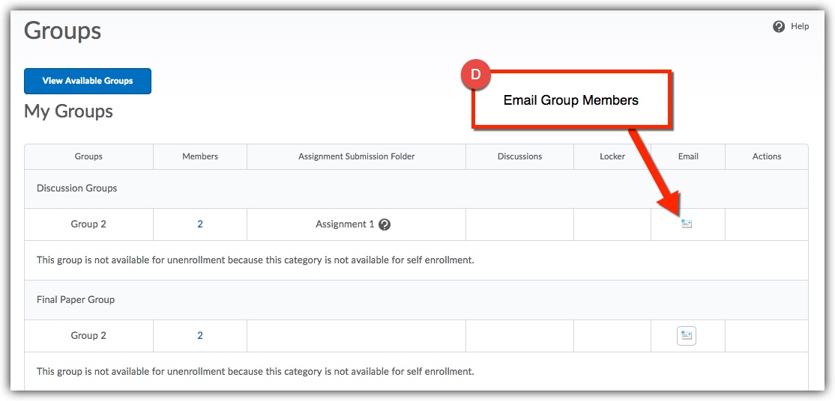The image size is (835, 401).
Task: Click the Actions column header
Action: pos(767,156)
